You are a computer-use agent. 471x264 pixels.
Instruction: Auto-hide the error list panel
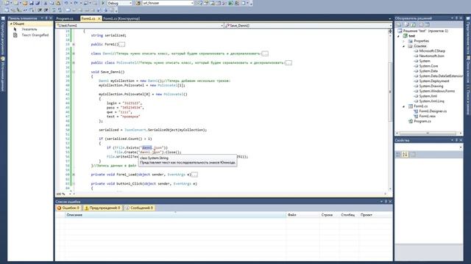(x=386, y=202)
